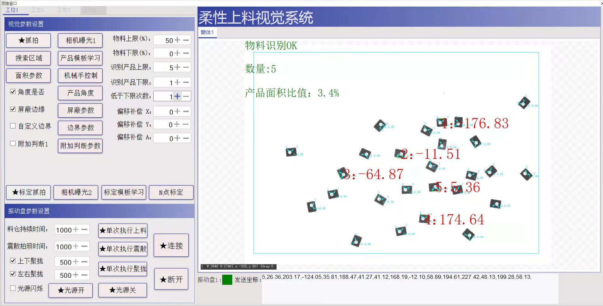Image resolution: width=603 pixels, height=306 pixels.
Task: Enable the 自定义边界 checkbox
Action: click(13, 126)
